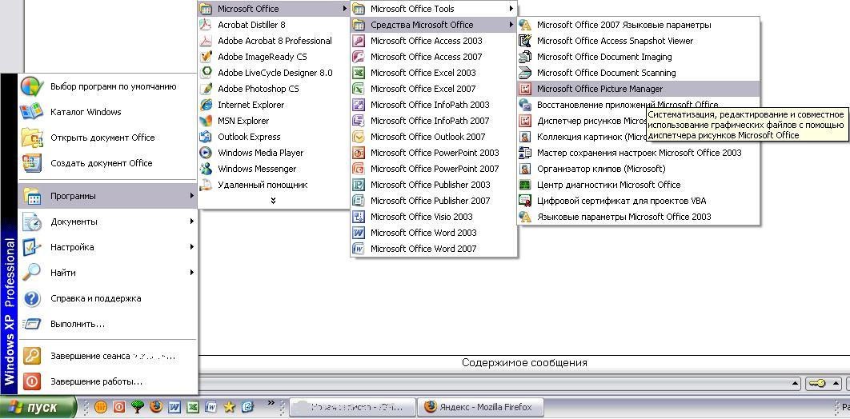This screenshot has width=850, height=419.
Task: Open Microsoft Office InfoPath 2007
Action: 434,121
